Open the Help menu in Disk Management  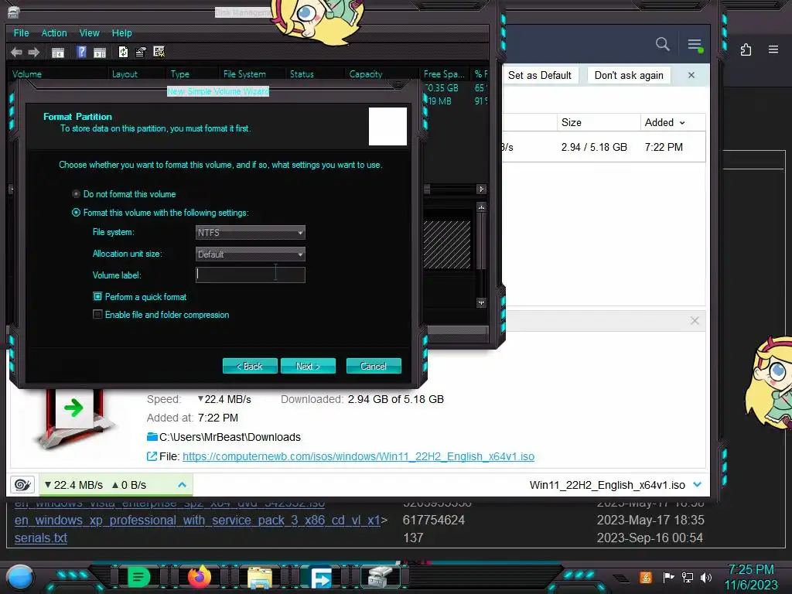pos(121,32)
